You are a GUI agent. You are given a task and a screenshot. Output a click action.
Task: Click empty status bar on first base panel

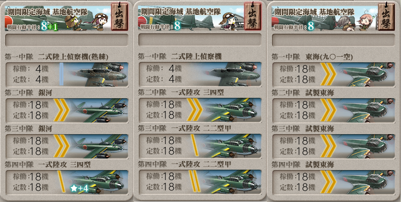tap(67, 40)
